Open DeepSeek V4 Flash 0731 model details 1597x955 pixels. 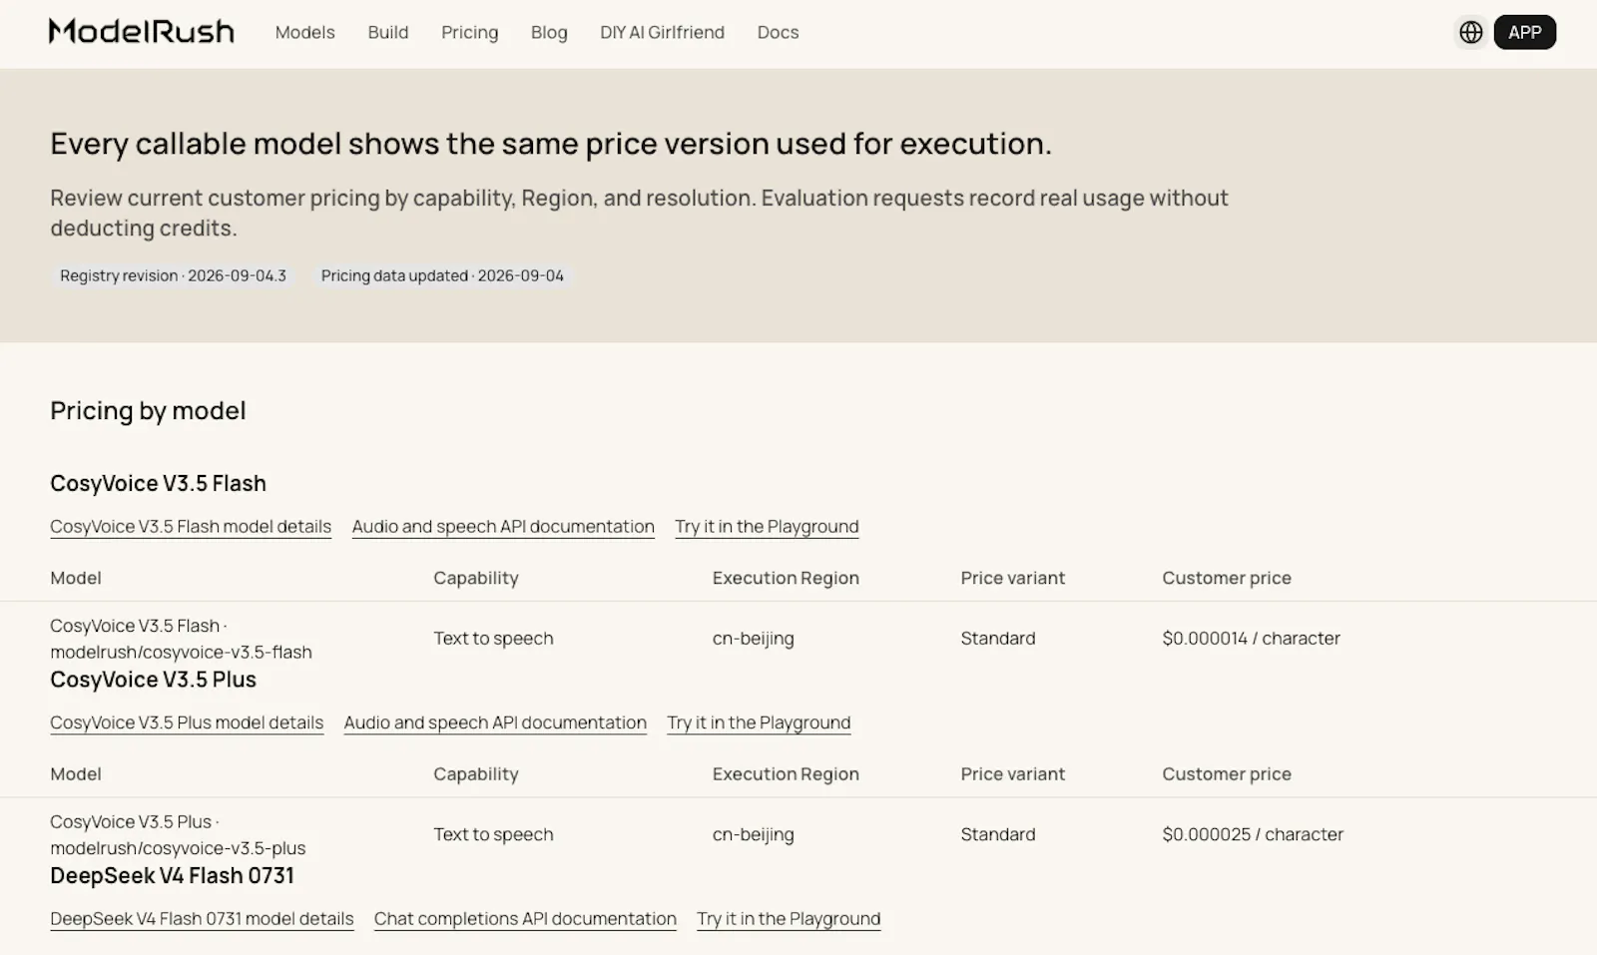[202, 919]
